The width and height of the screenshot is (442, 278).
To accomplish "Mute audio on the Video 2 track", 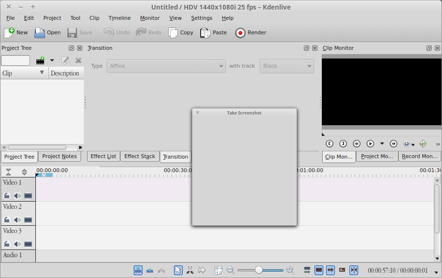I will pos(17,220).
